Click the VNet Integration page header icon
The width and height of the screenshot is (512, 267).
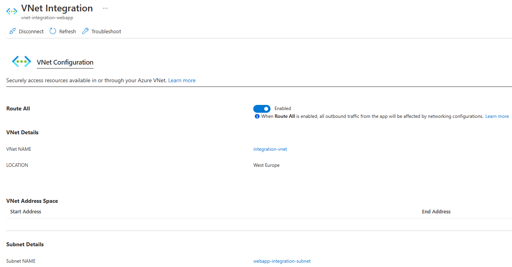(x=11, y=11)
